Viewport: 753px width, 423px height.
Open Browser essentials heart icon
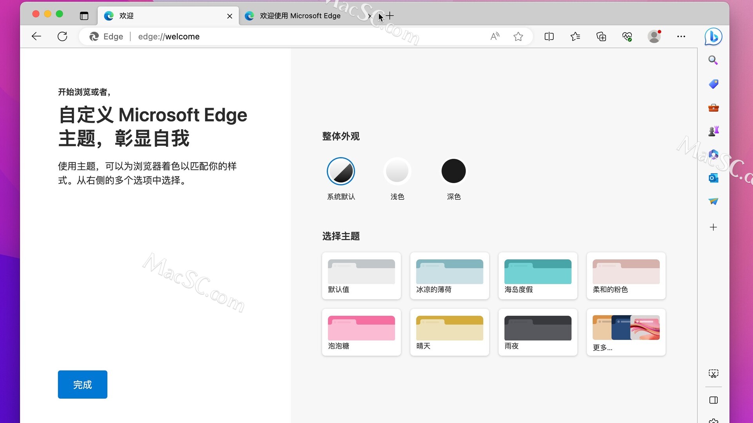point(627,36)
